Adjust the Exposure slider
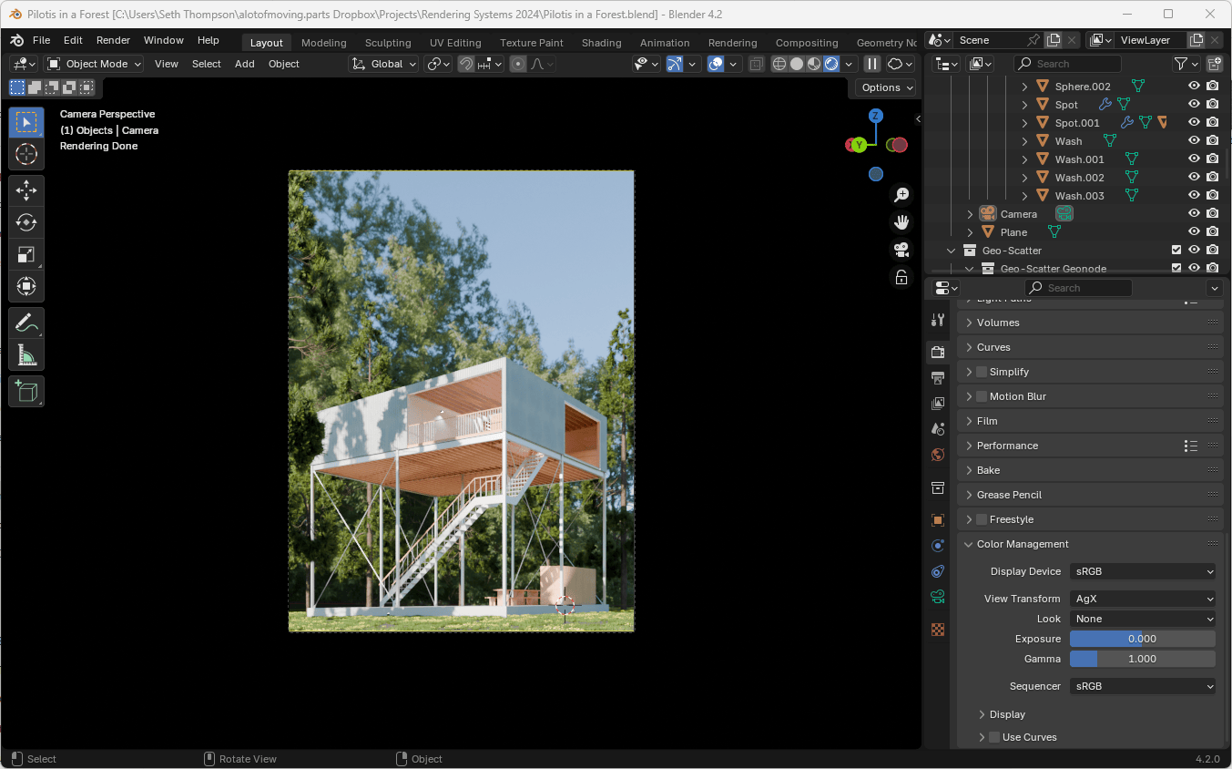The width and height of the screenshot is (1232, 769). click(1143, 639)
